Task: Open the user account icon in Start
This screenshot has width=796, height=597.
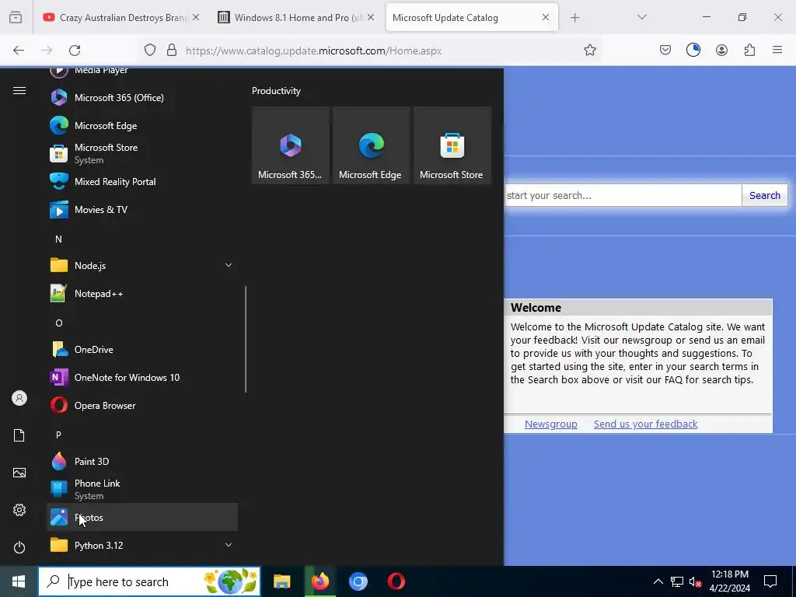Action: point(19,398)
